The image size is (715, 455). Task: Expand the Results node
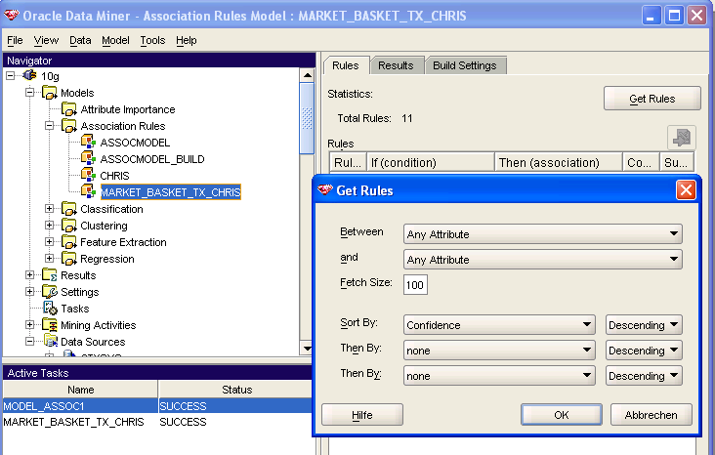point(29,275)
